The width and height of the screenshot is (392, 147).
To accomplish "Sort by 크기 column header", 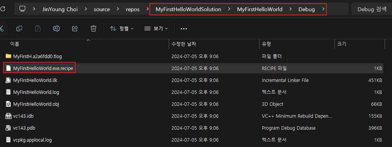I will pos(341,44).
